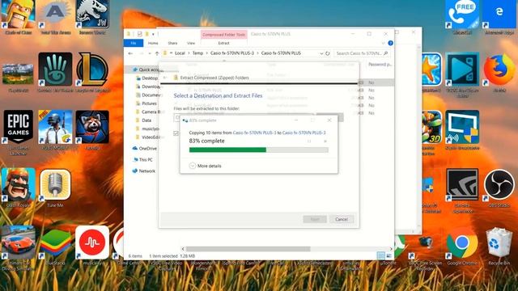Viewport: 518px width, 291px height.
Task: Click the Explorer back arrow button
Action: tap(130, 53)
